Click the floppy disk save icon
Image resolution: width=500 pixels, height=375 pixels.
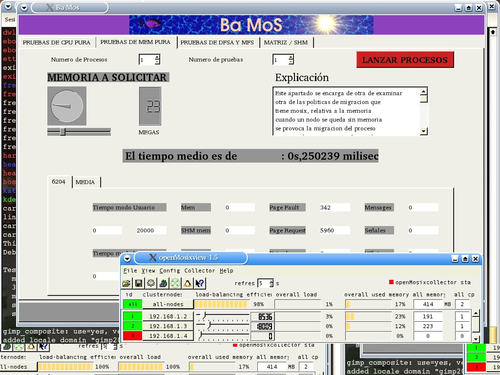pos(139,283)
